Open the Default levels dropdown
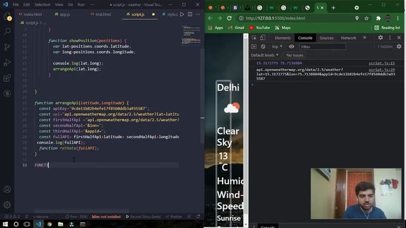This screenshot has width=406, height=228. coord(265,55)
